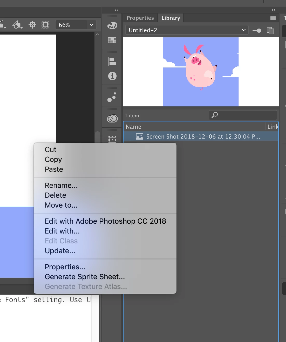Select the Screen Shot 2018-12-06 bitmap item
Screen dimensions: 286x342
pos(201,136)
